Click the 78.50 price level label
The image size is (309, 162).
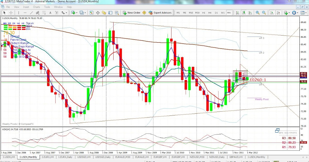click(303, 82)
